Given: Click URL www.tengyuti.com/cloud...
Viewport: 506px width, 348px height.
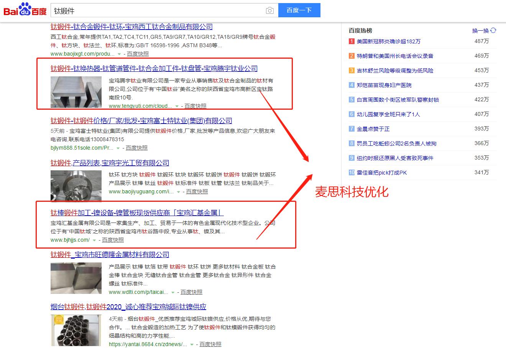Looking at the screenshot, I should 140,106.
